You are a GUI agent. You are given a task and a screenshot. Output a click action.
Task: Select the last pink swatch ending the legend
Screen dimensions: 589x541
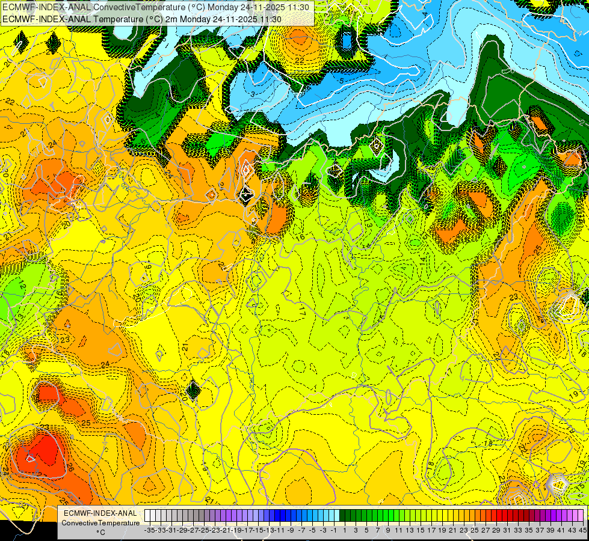click(581, 516)
